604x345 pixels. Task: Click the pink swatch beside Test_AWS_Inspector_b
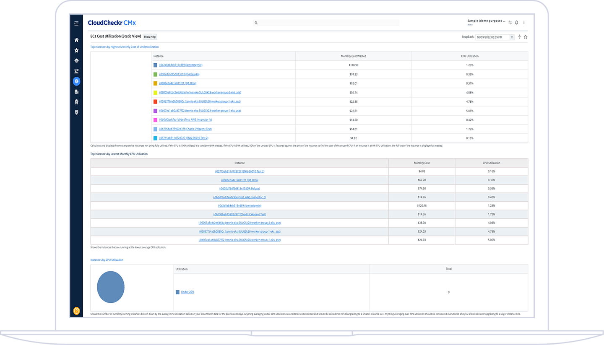(x=155, y=120)
